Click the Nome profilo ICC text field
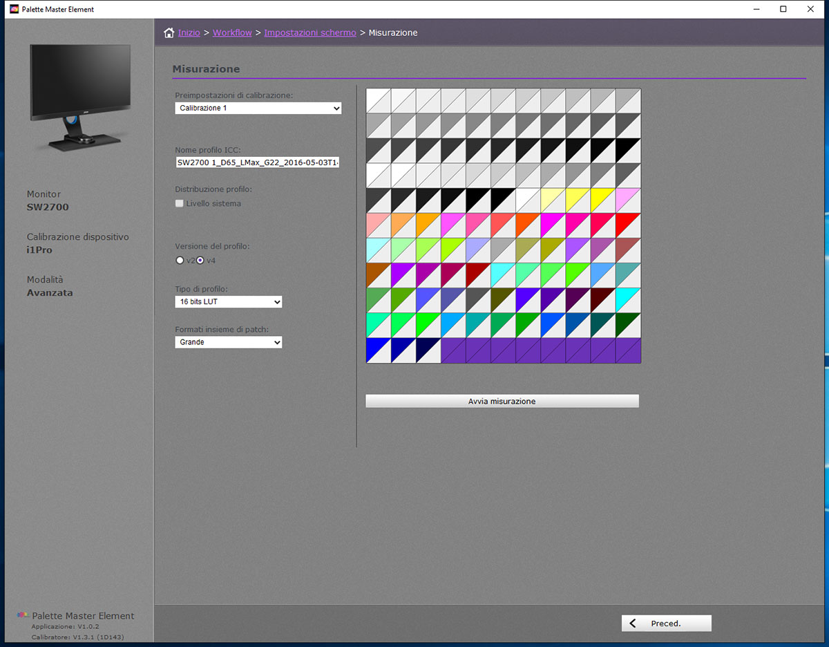This screenshot has height=647, width=829. [258, 162]
